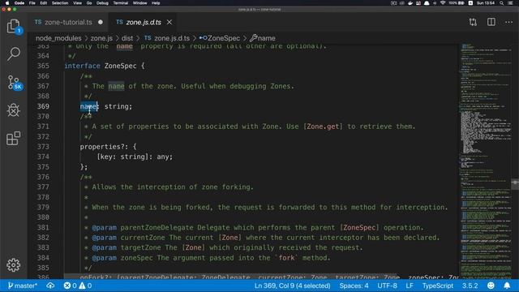Click 'string;' type on line 369

point(118,106)
